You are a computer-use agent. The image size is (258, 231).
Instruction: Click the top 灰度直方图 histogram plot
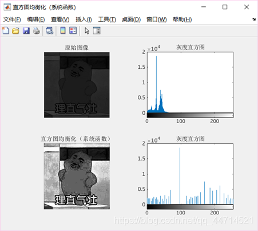(190, 83)
